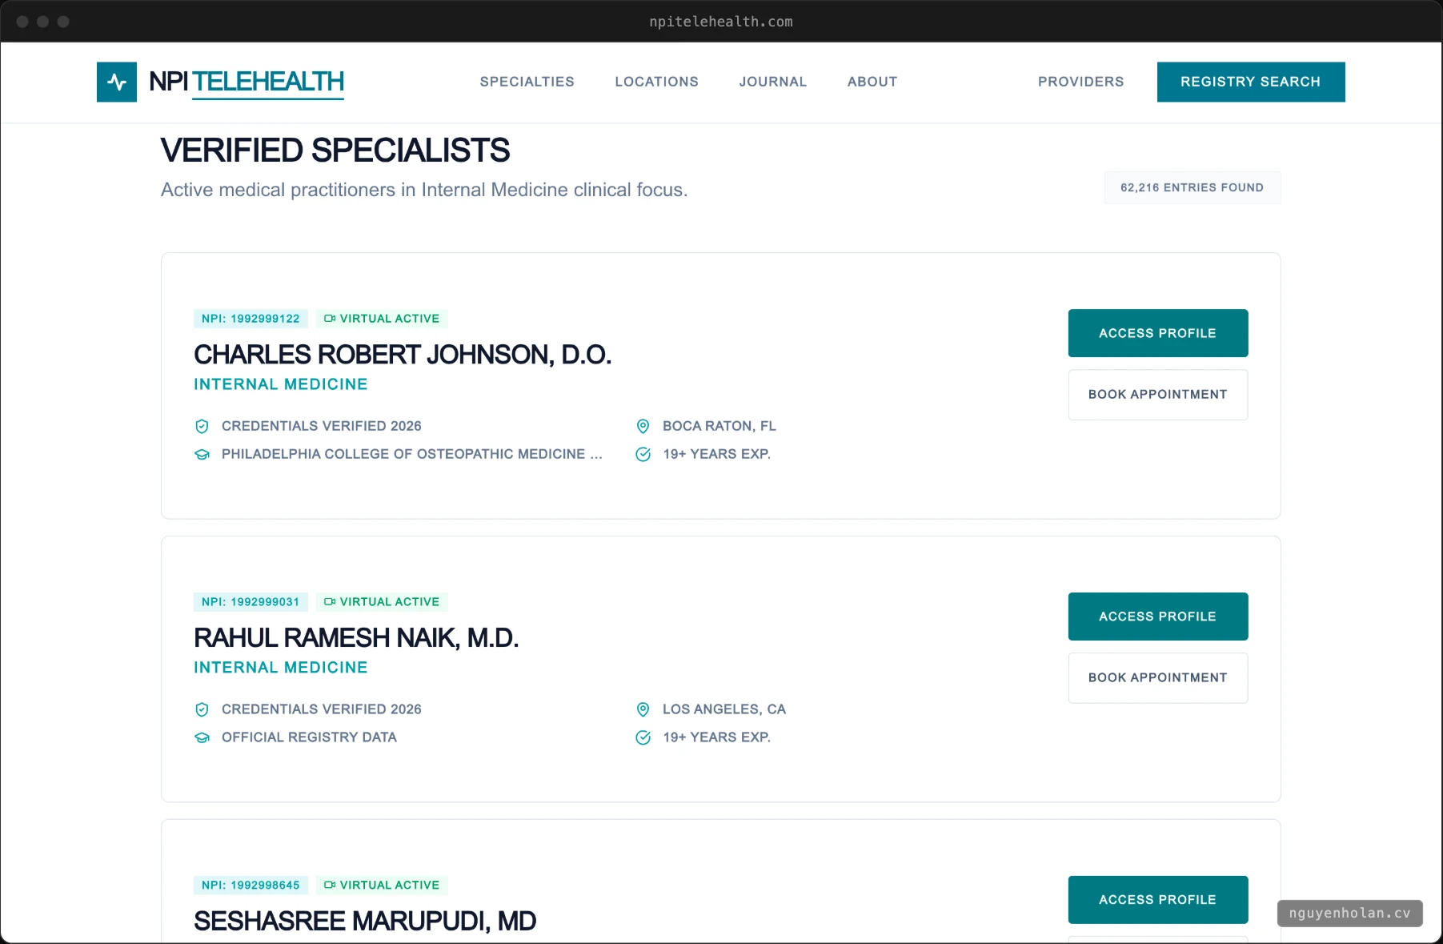1443x944 pixels.
Task: Click Internal Medicine label under Rahul Naik
Action: coord(281,668)
